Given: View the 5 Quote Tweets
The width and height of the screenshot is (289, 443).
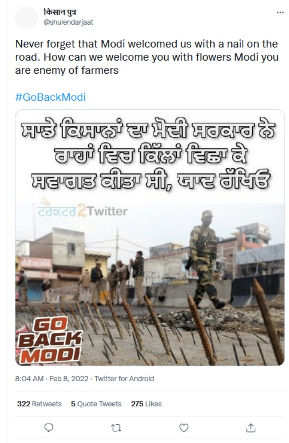Looking at the screenshot, I should 96,404.
